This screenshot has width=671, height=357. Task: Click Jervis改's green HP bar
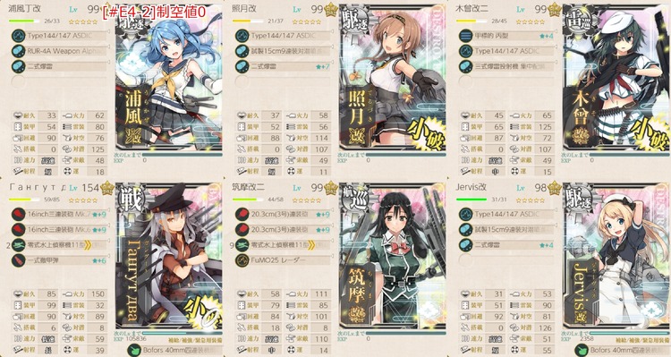471,200
